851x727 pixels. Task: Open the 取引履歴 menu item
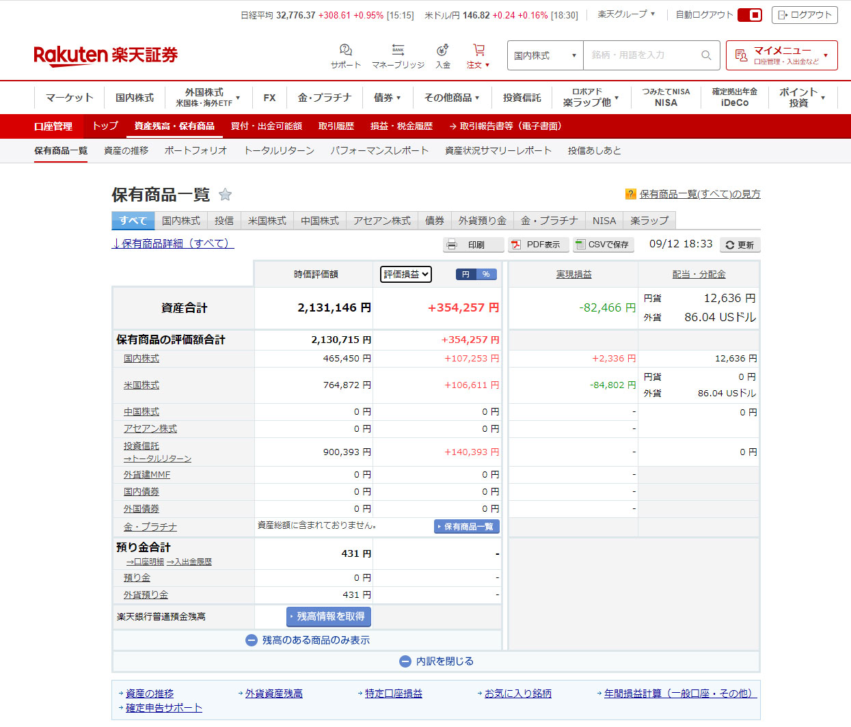point(336,126)
